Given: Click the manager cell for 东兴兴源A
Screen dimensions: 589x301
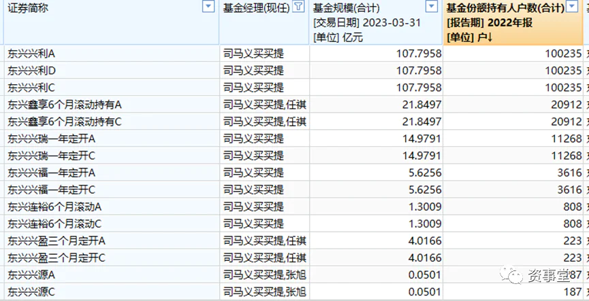Looking at the screenshot, I should (264, 274).
